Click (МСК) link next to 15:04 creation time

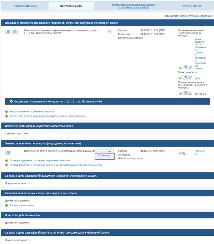coord(162,30)
